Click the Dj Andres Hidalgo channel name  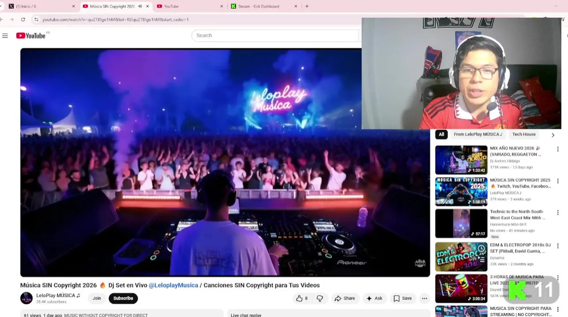click(x=505, y=161)
